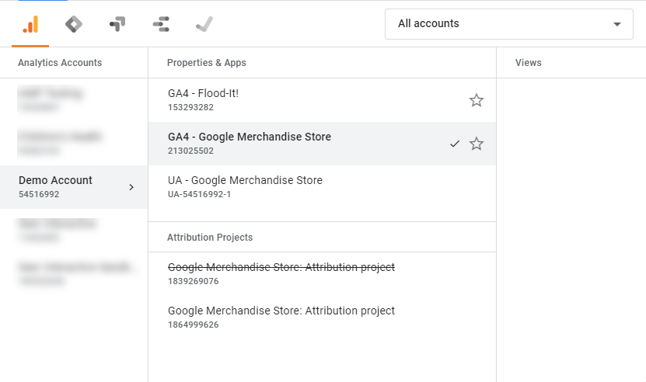Screen dimensions: 646x382
Task: Open struck-through Attribution project 1839269076
Action: [281, 273]
